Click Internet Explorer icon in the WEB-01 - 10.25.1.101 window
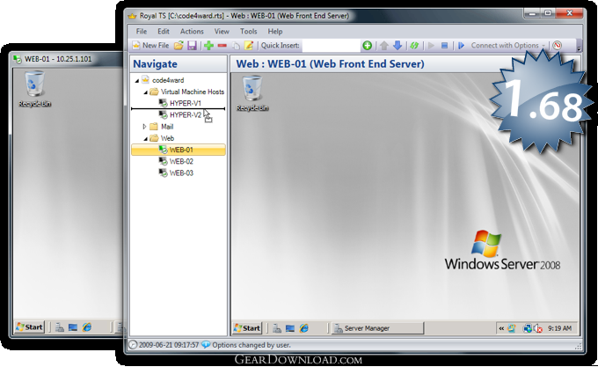This screenshot has width=598, height=367. 87,327
